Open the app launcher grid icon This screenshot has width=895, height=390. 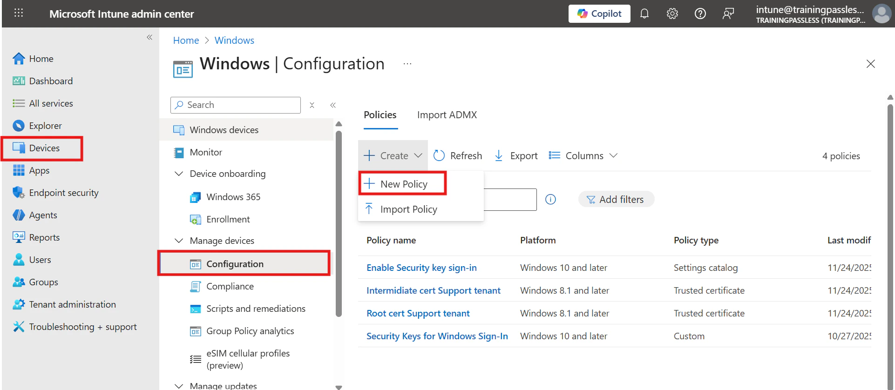click(x=19, y=13)
